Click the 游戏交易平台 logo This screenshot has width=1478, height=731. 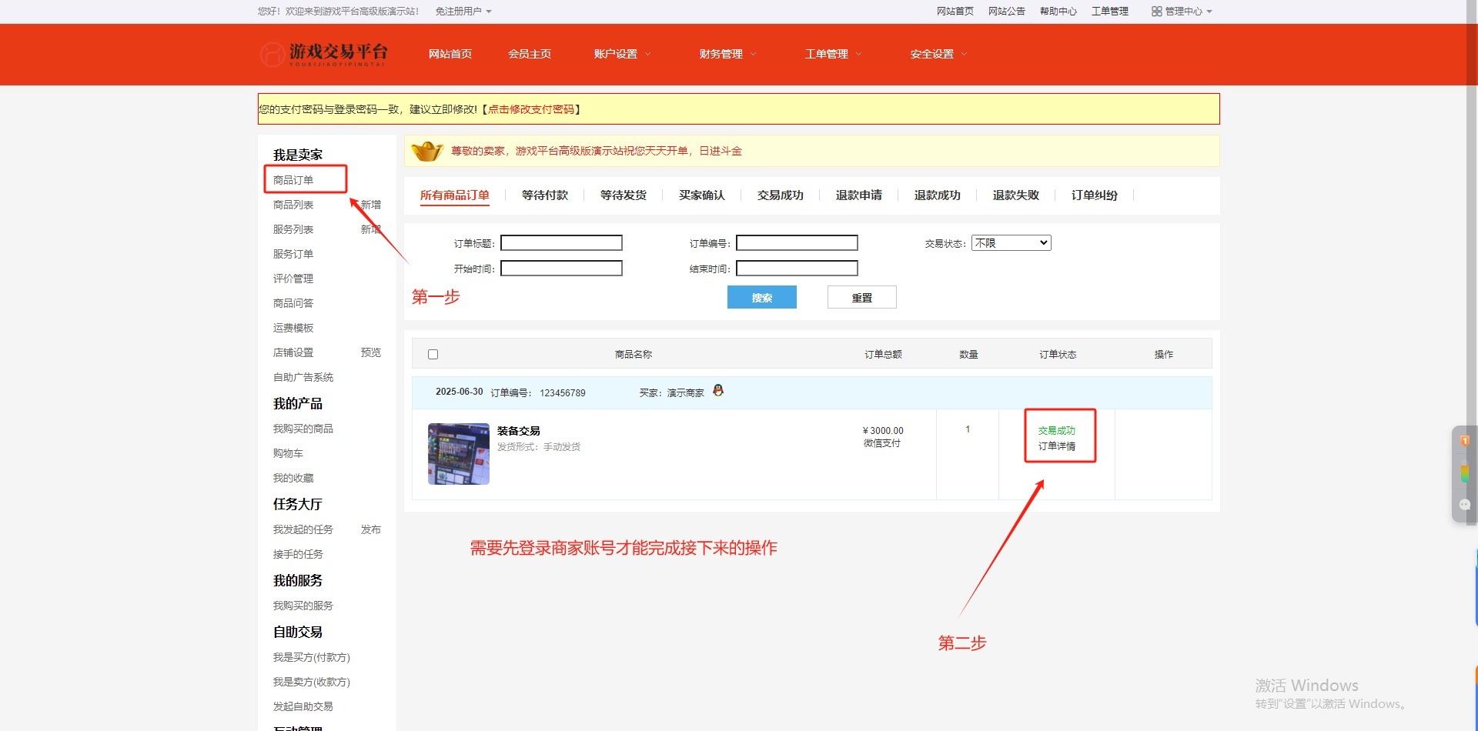[x=323, y=54]
